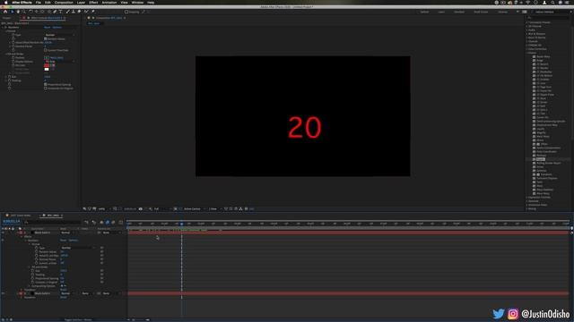Click Reset for Black Solid 3 Transform
This screenshot has height=322, width=574.
tap(64, 298)
